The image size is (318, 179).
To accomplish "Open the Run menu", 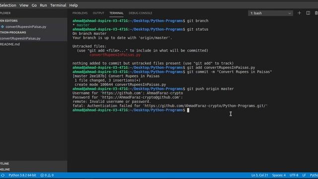I will point(43,5).
